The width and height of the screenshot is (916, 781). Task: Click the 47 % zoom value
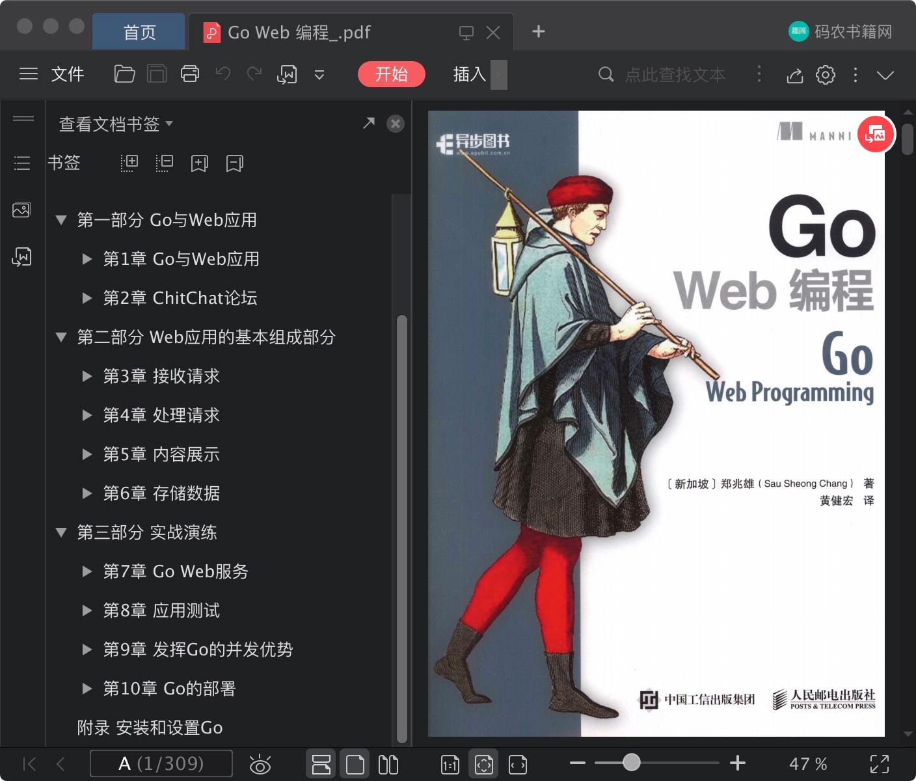[808, 763]
